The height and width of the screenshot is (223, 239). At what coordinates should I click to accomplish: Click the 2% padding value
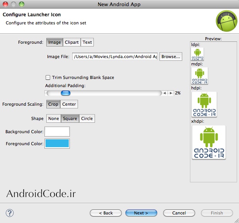tap(178, 93)
